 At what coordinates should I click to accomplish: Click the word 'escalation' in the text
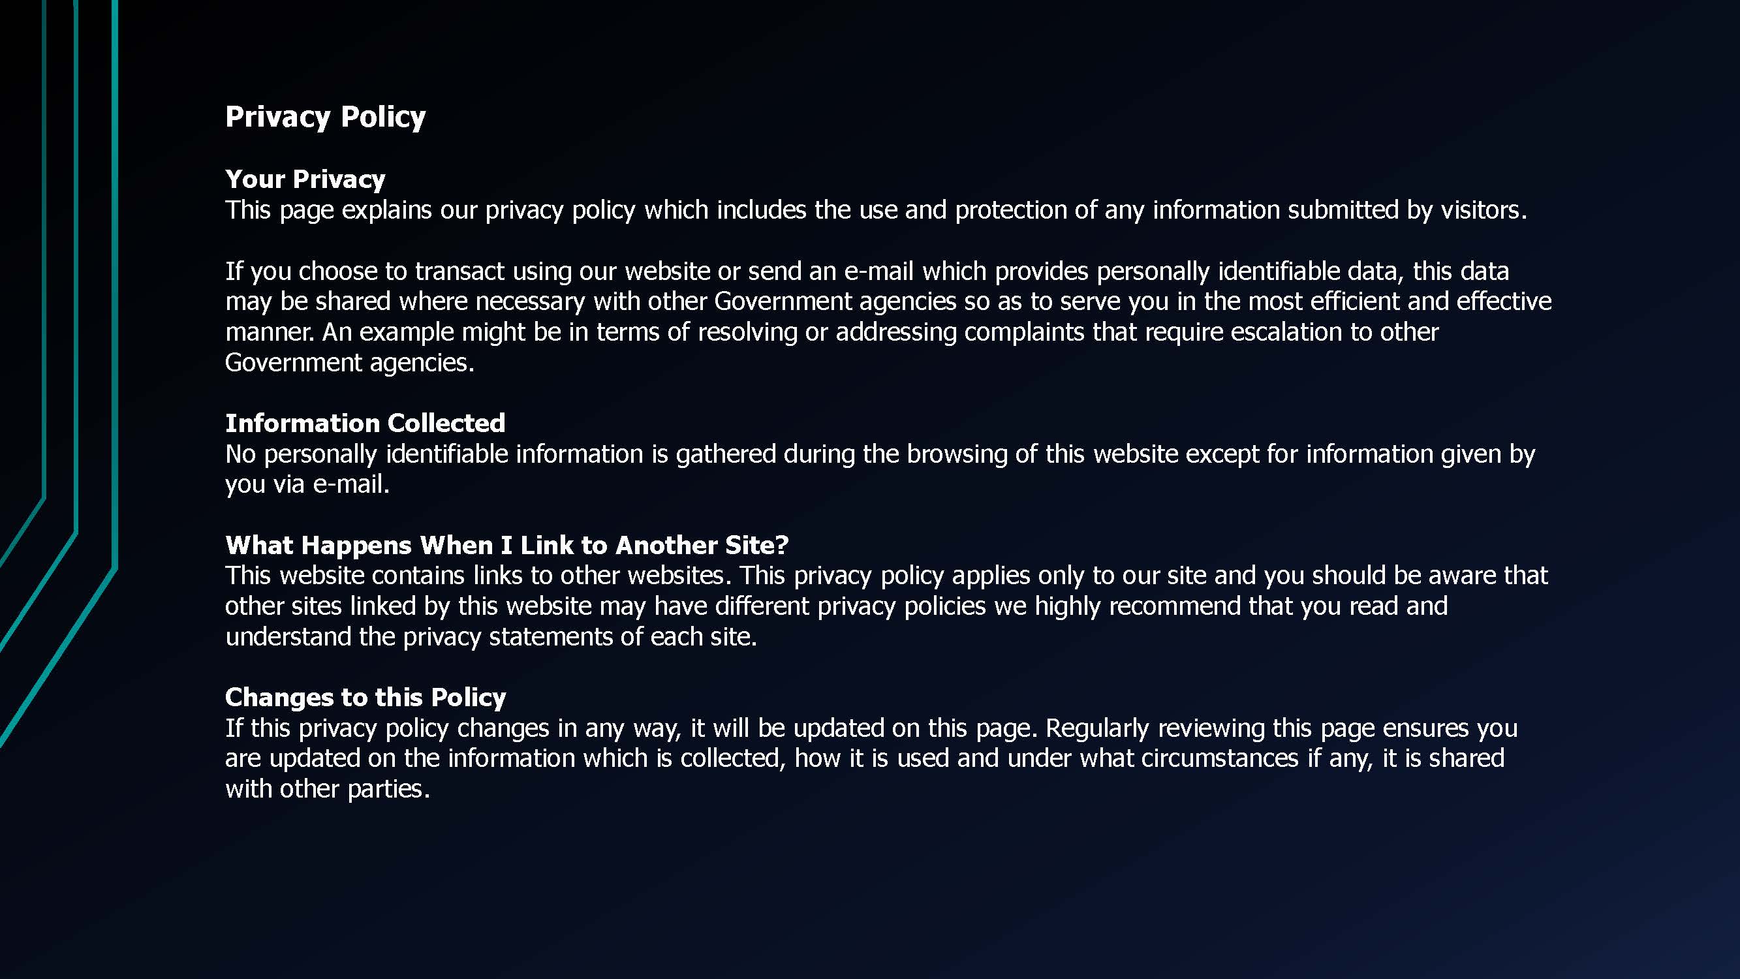(x=1286, y=332)
